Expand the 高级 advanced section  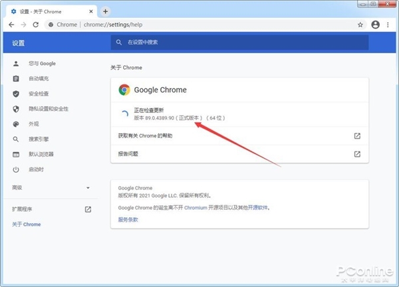pos(51,187)
